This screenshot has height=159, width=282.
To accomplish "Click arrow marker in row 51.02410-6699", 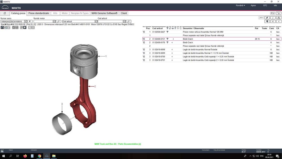I will click(x=172, y=53).
